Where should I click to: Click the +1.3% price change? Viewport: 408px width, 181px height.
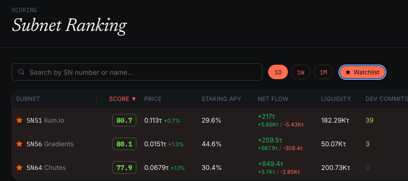click(176, 144)
